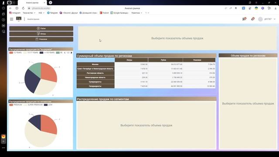
Task: Expand the bookmarks folder labeled 1
Action: (147, 13)
